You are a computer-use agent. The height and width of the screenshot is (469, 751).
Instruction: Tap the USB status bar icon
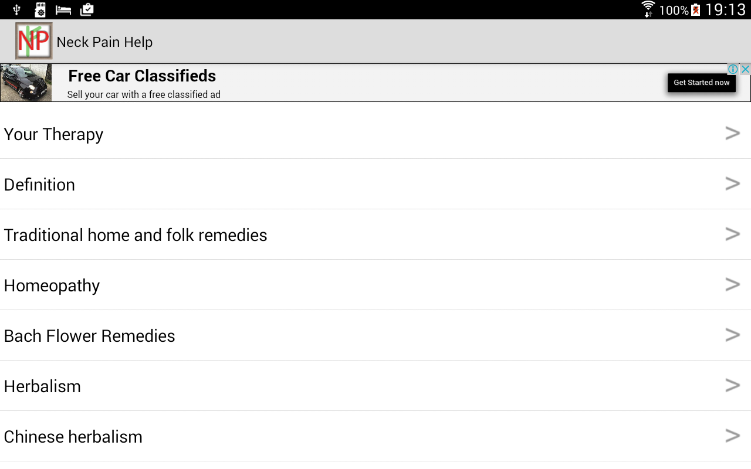tap(17, 9)
